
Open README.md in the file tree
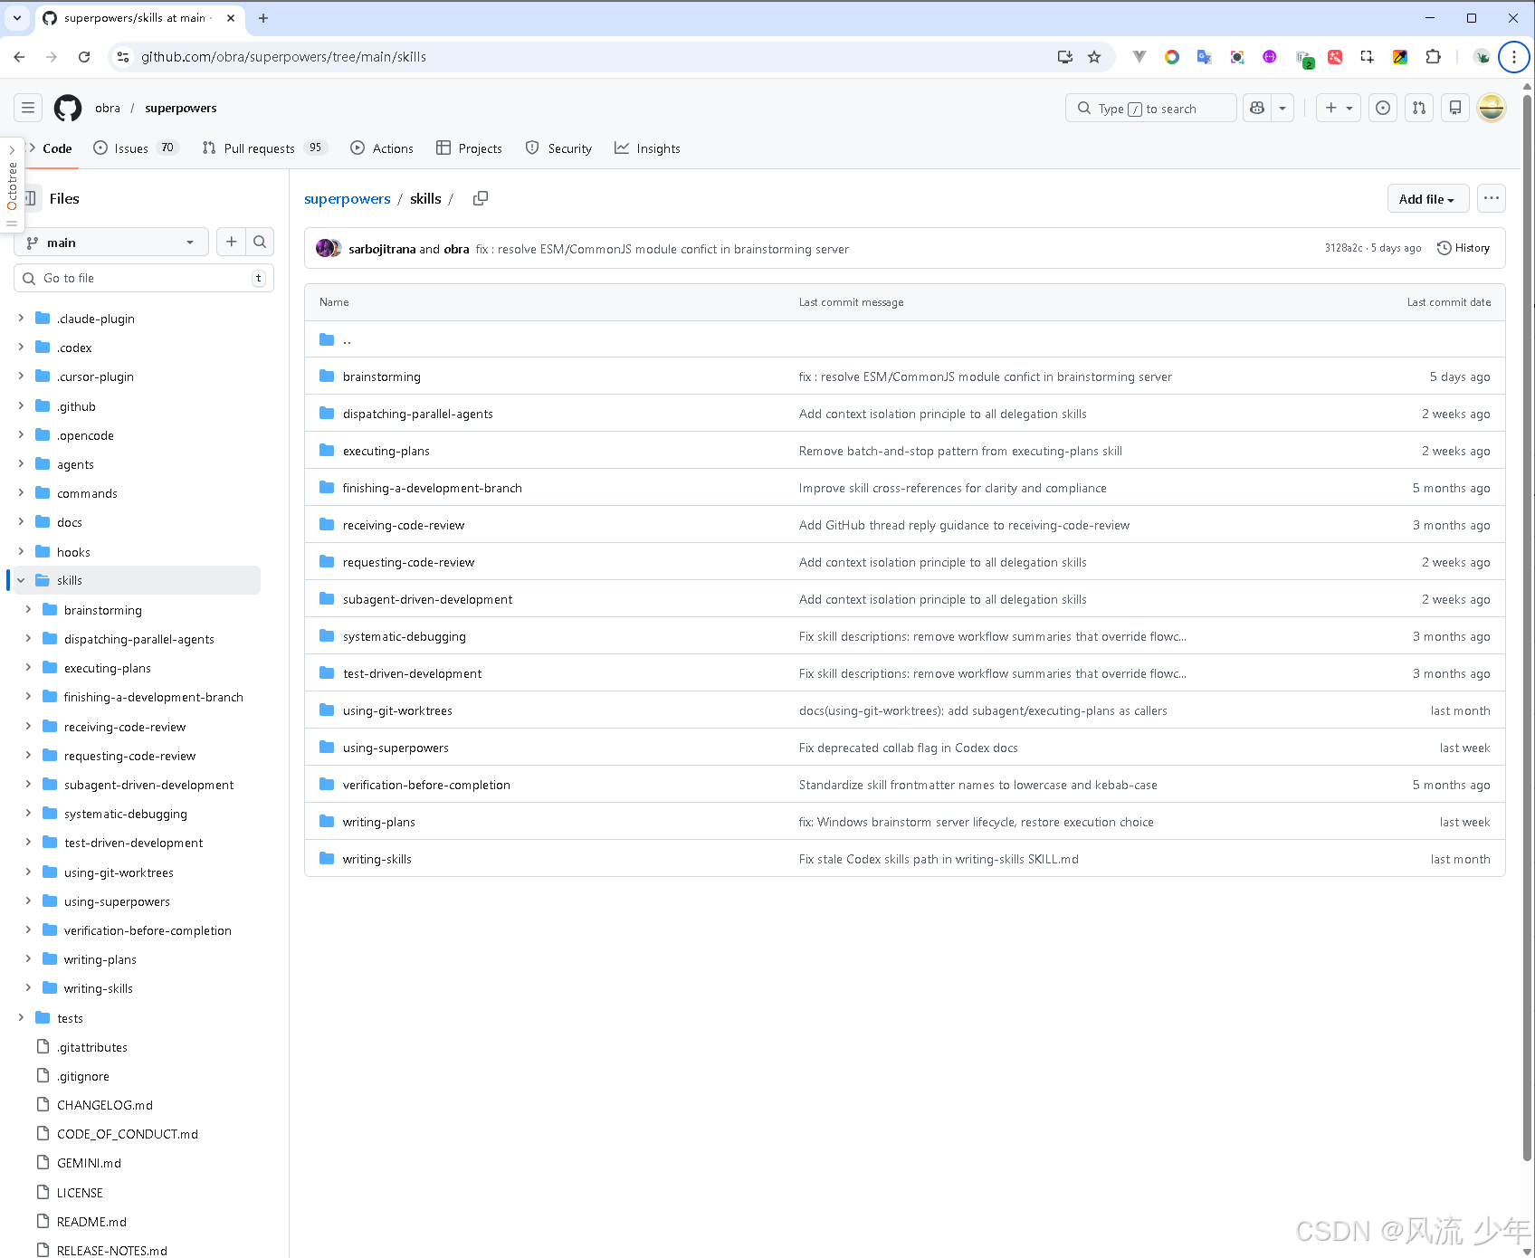click(x=91, y=1222)
